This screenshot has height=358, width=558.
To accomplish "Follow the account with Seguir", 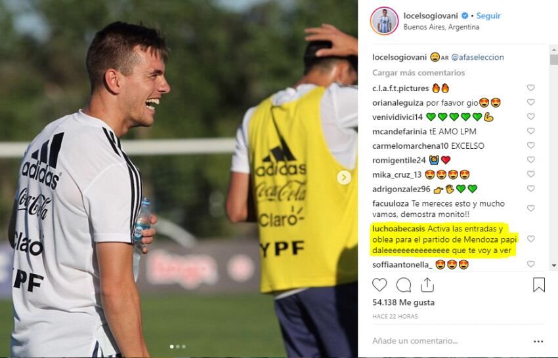I will pyautogui.click(x=488, y=16).
